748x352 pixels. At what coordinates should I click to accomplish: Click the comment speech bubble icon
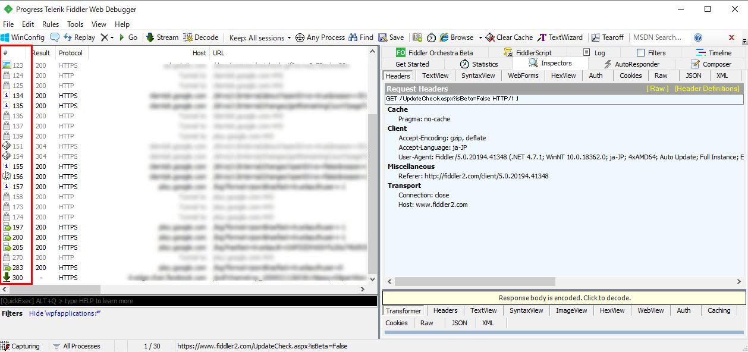(x=55, y=37)
